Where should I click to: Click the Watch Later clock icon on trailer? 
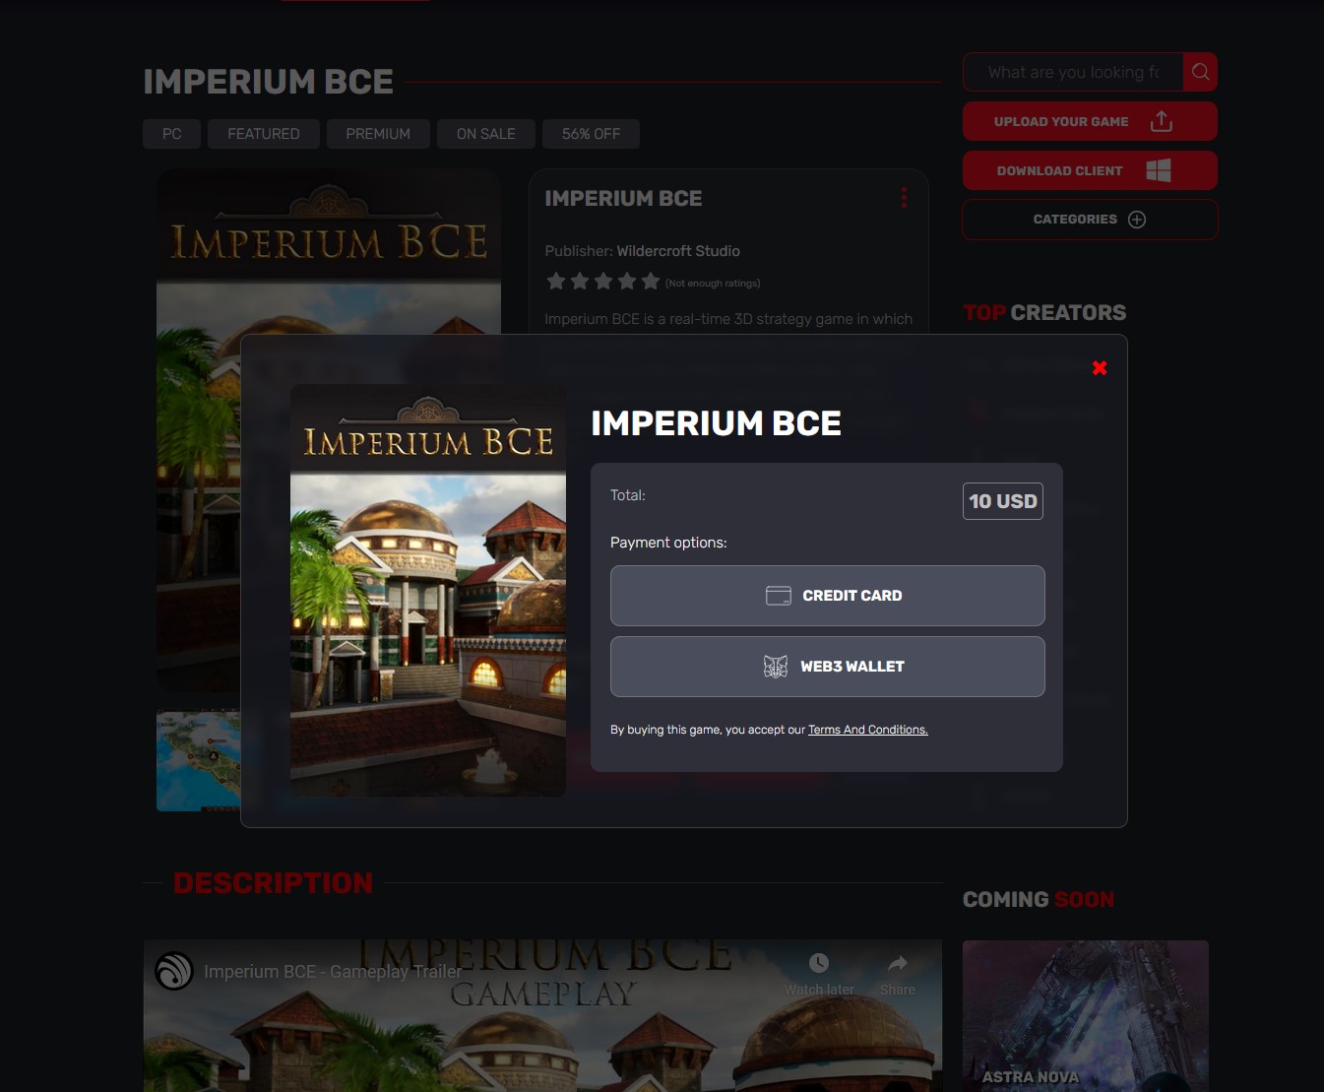coord(818,962)
